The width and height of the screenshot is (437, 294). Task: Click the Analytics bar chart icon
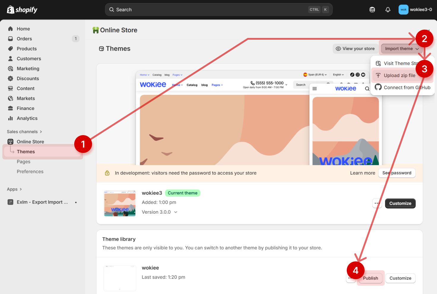tap(11, 118)
